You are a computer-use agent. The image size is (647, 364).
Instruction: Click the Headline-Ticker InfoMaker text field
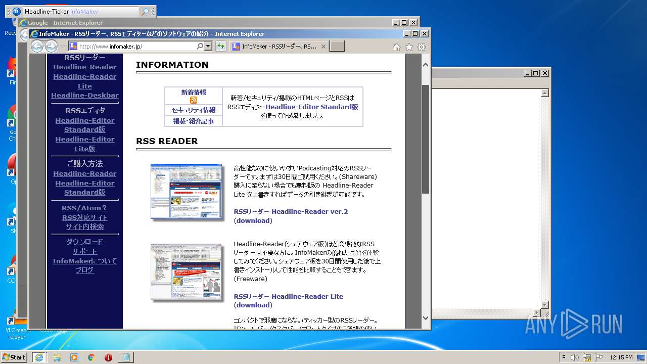81,11
